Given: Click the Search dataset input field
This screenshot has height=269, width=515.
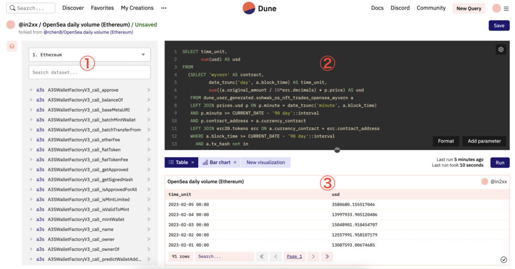Looking at the screenshot, I should coord(90,72).
